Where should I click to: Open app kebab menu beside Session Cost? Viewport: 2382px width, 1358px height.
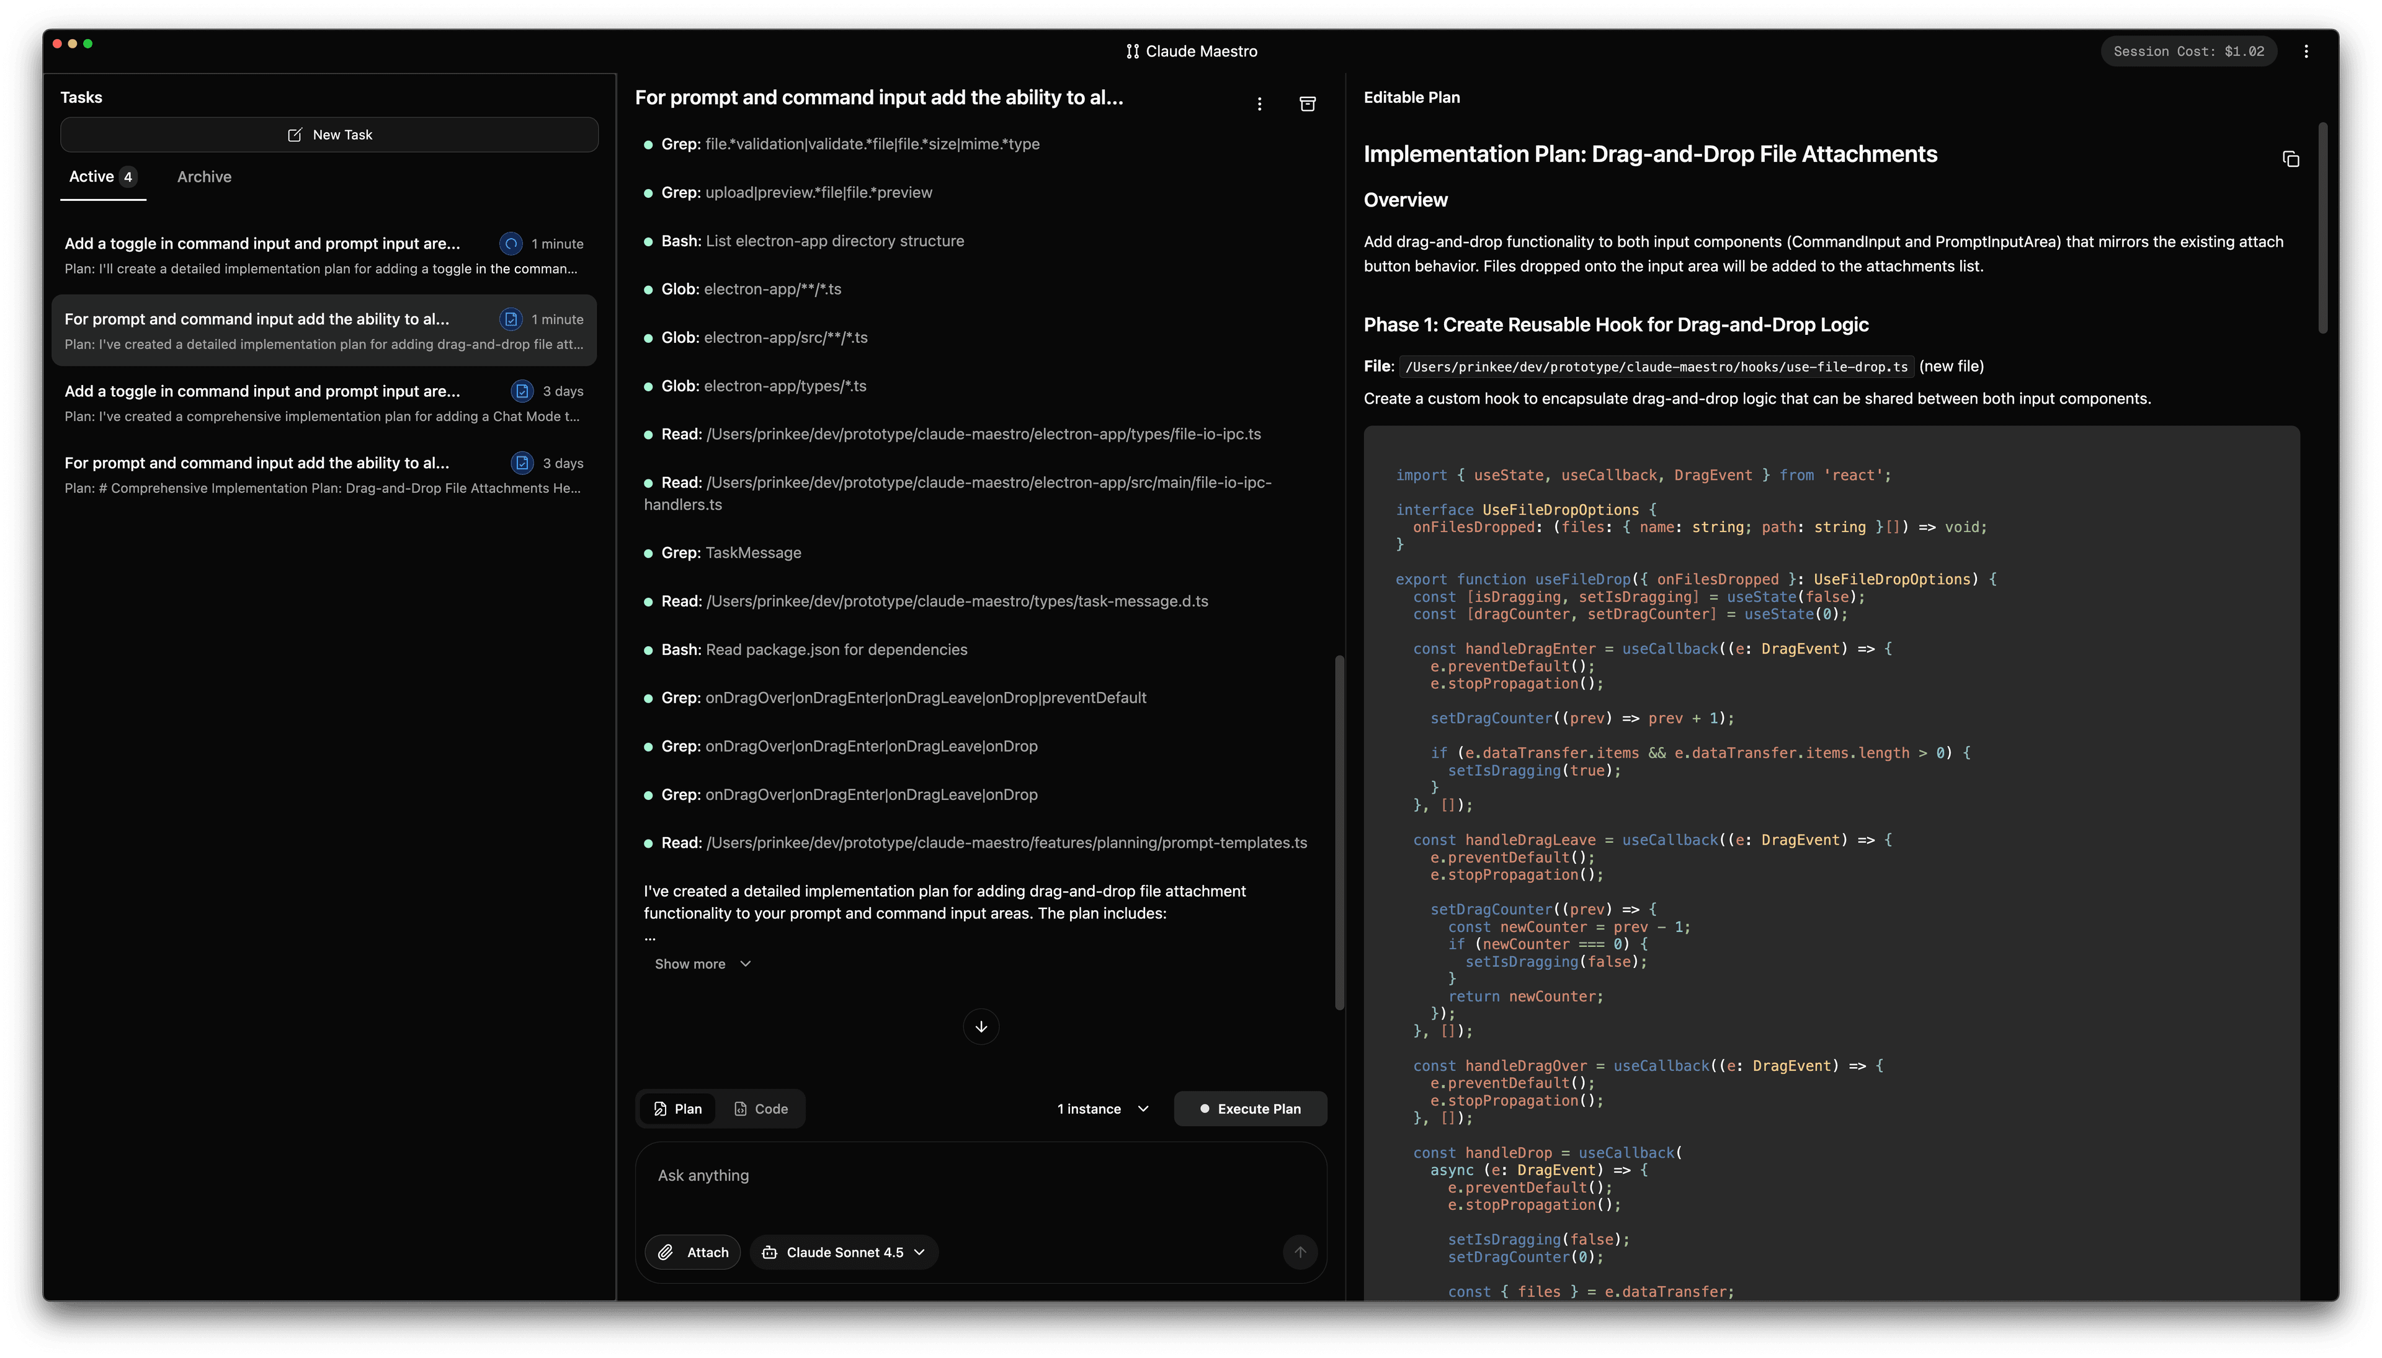(x=2306, y=51)
